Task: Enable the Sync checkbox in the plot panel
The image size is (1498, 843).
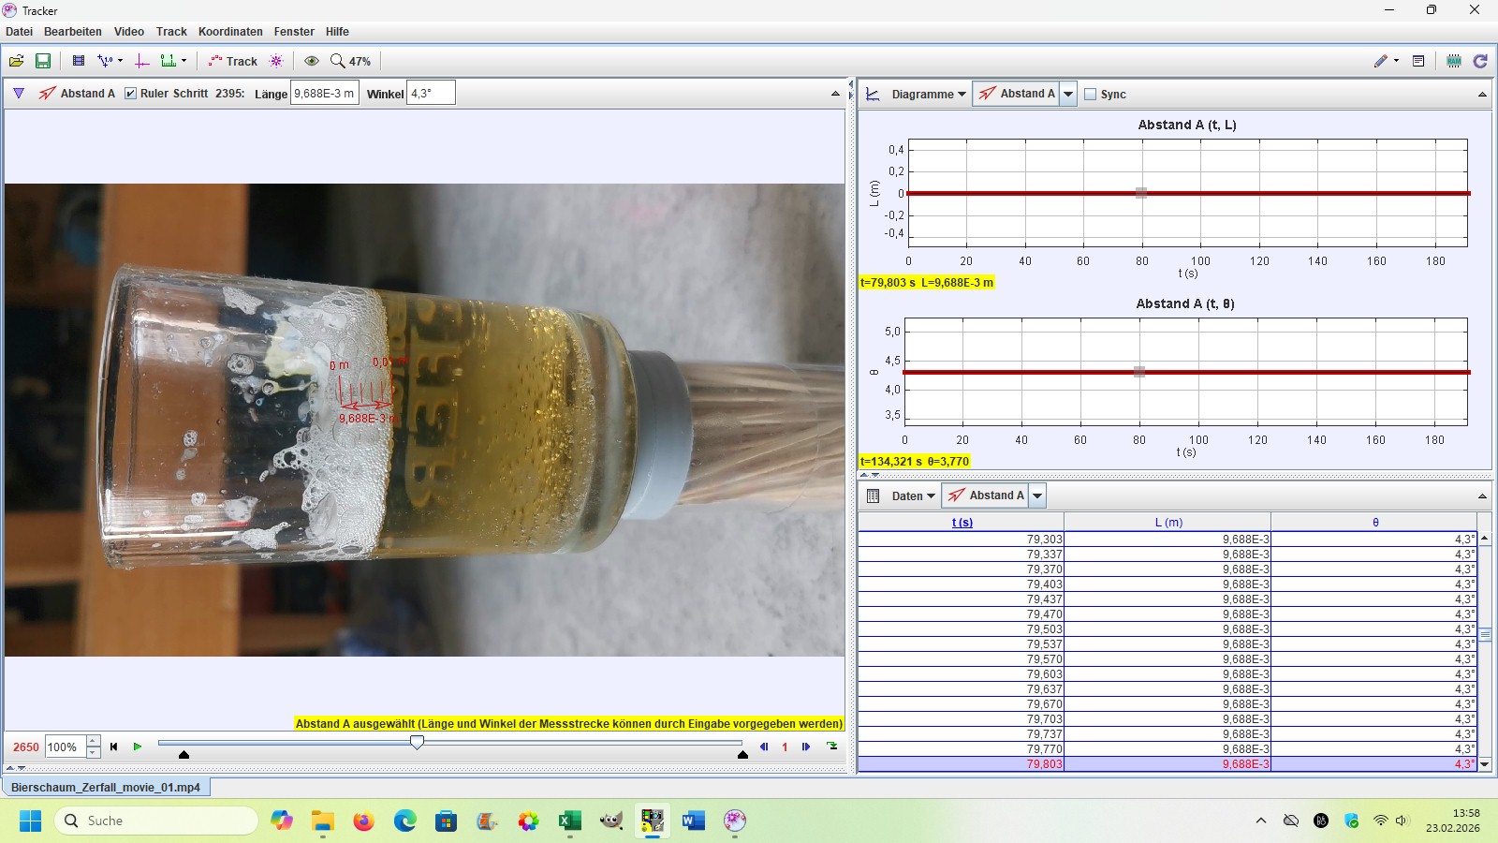Action: 1090,94
